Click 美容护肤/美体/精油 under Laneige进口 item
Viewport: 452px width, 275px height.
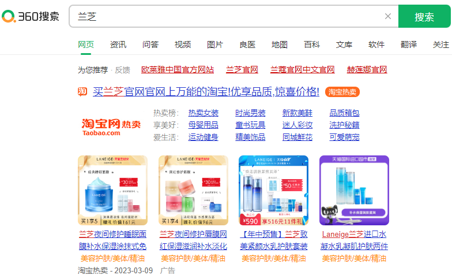pos(354,258)
